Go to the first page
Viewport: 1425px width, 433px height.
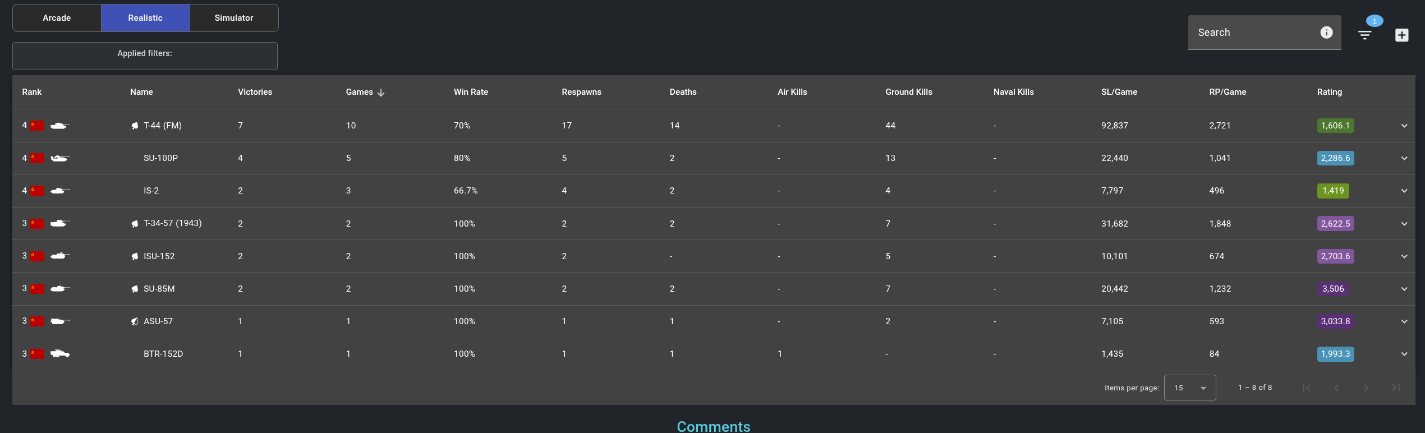coord(1307,388)
